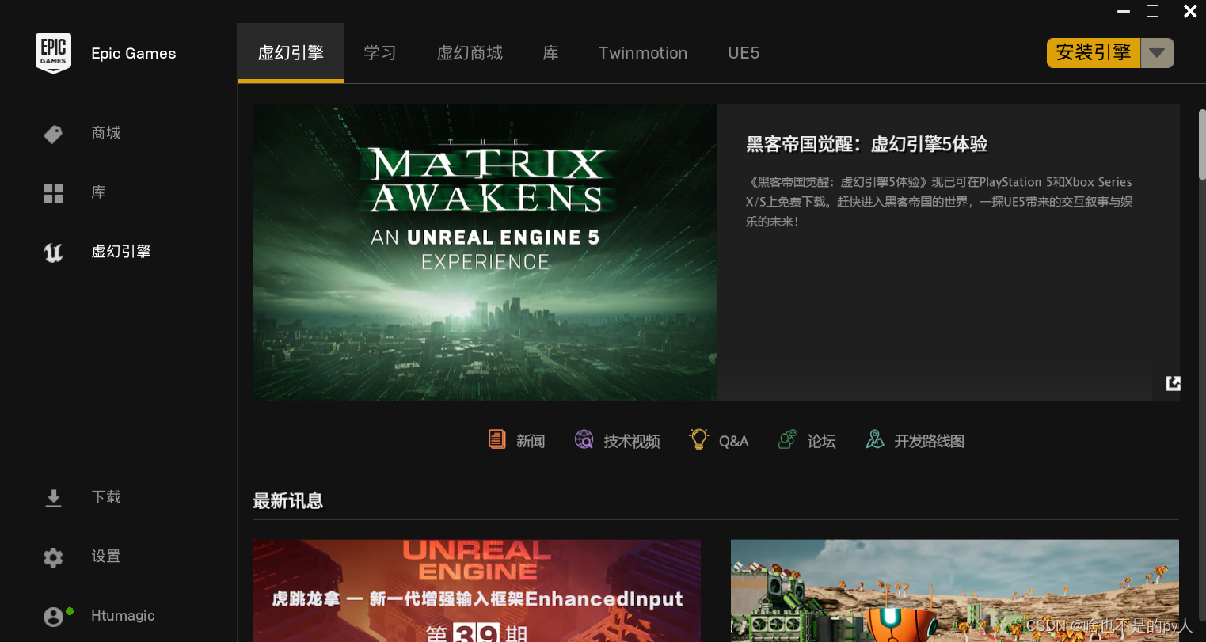This screenshot has width=1206, height=642.
Task: Click the Epic Games title text
Action: click(x=134, y=53)
